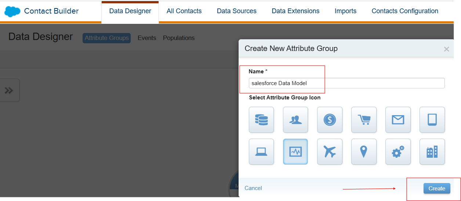Select the office buildings icon
This screenshot has height=201, width=461.
[x=432, y=151]
